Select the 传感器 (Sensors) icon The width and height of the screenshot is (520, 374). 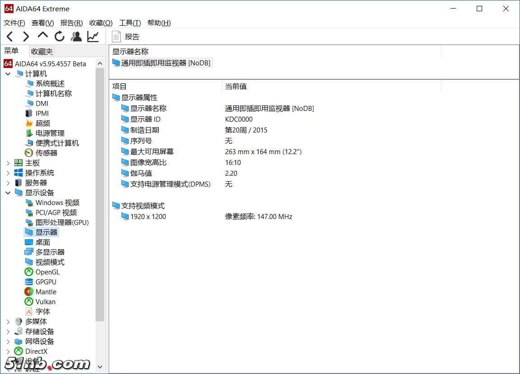[30, 153]
